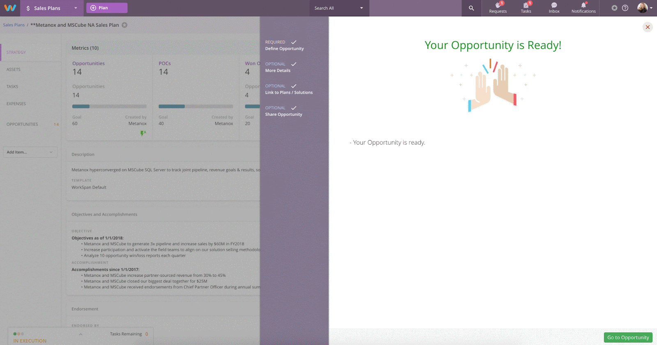Toggle favorite star beside plan title
This screenshot has width=657, height=345.
click(124, 25)
